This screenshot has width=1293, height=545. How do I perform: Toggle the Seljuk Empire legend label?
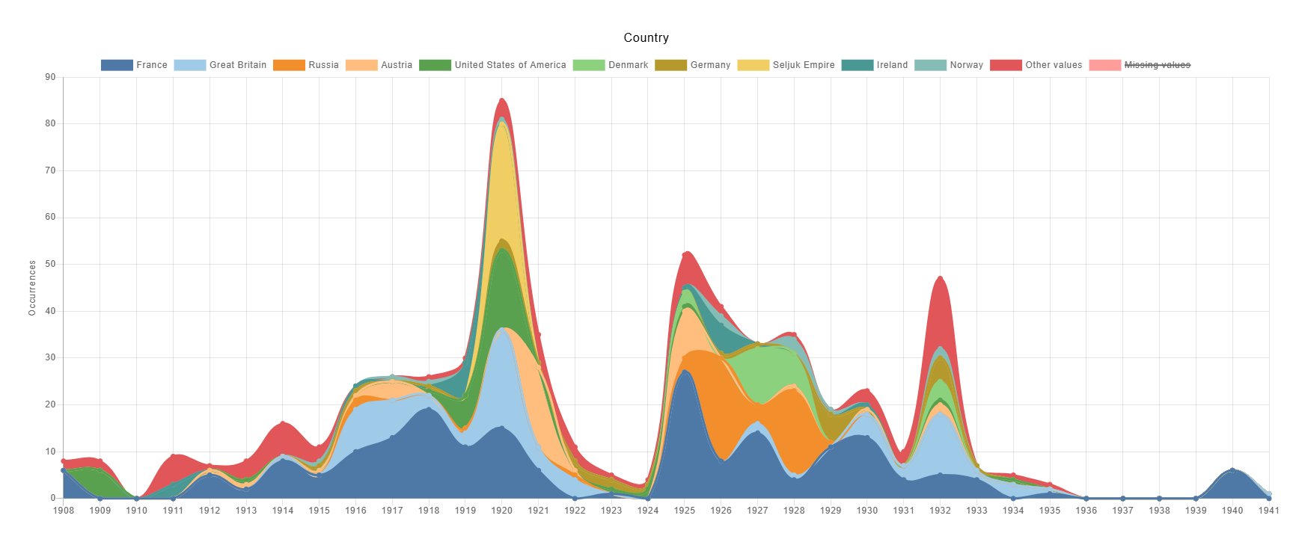(x=803, y=65)
